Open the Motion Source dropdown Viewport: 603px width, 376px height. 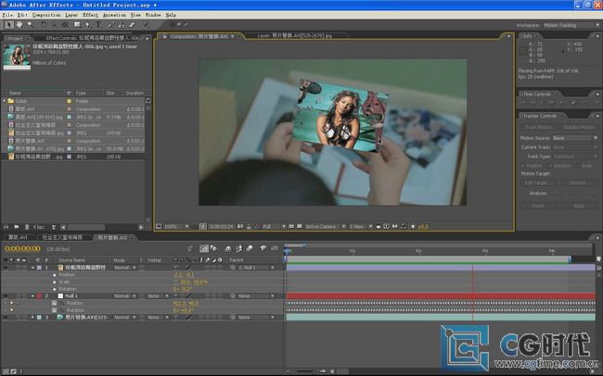(x=575, y=138)
